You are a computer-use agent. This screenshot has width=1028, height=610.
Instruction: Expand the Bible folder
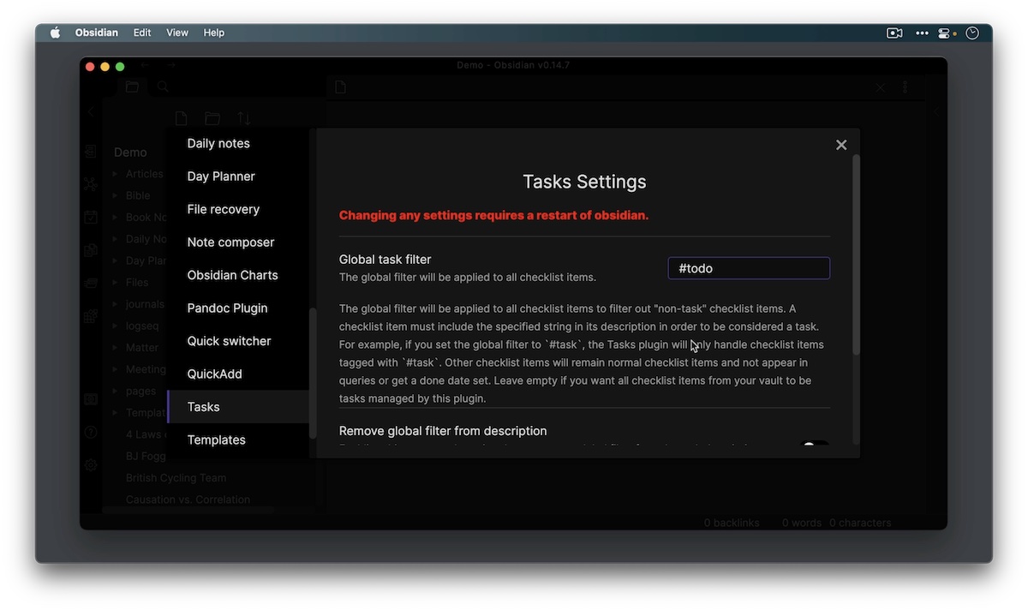[x=115, y=195]
